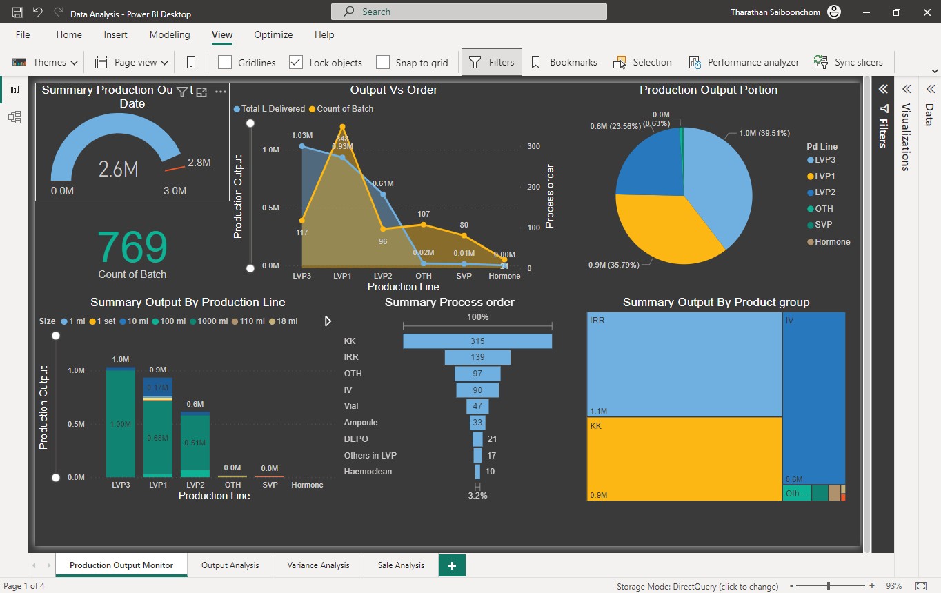Click Count of Batch legend entry

tap(341, 109)
